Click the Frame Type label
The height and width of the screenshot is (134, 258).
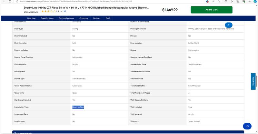coord(19,78)
